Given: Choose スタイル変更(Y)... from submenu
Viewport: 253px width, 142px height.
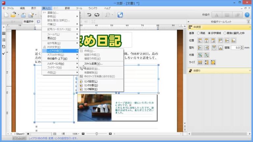Looking at the screenshot, I should coord(101,63).
